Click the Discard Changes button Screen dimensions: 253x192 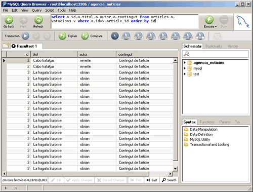(x=111, y=180)
